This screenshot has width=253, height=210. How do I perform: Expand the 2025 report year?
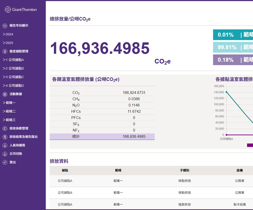[8, 43]
